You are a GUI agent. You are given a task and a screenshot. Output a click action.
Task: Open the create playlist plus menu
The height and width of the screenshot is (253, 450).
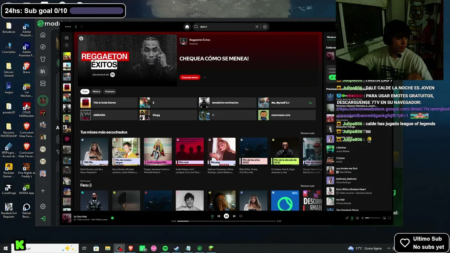tap(66, 45)
